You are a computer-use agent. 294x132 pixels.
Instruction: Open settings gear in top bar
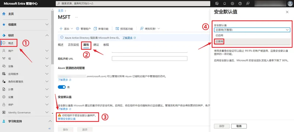[232, 3]
